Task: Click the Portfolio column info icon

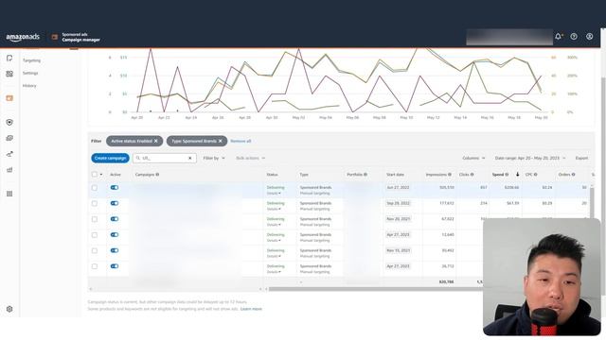Action: [365, 175]
